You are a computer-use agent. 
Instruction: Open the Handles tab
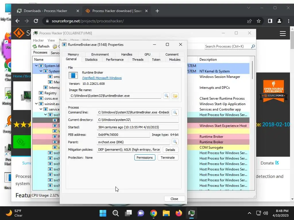point(127,54)
